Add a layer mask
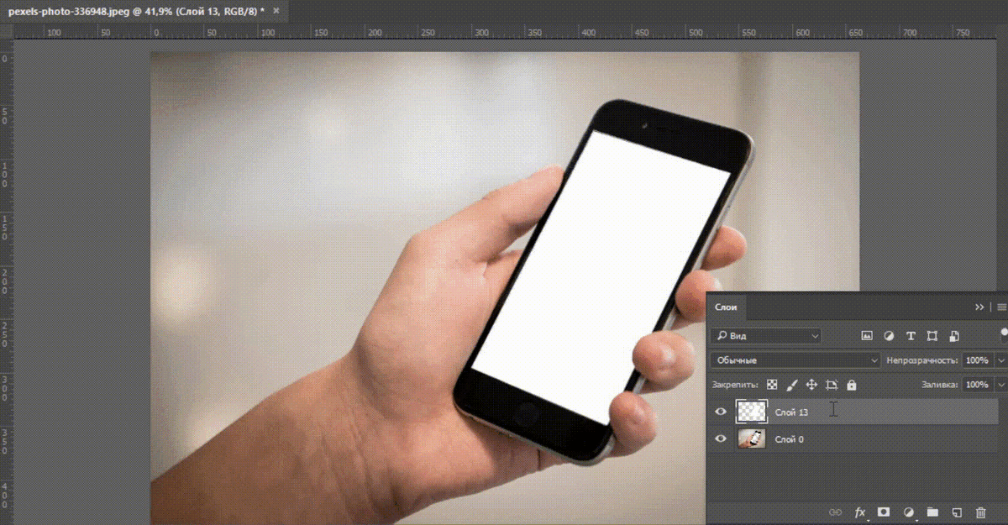 coord(884,512)
